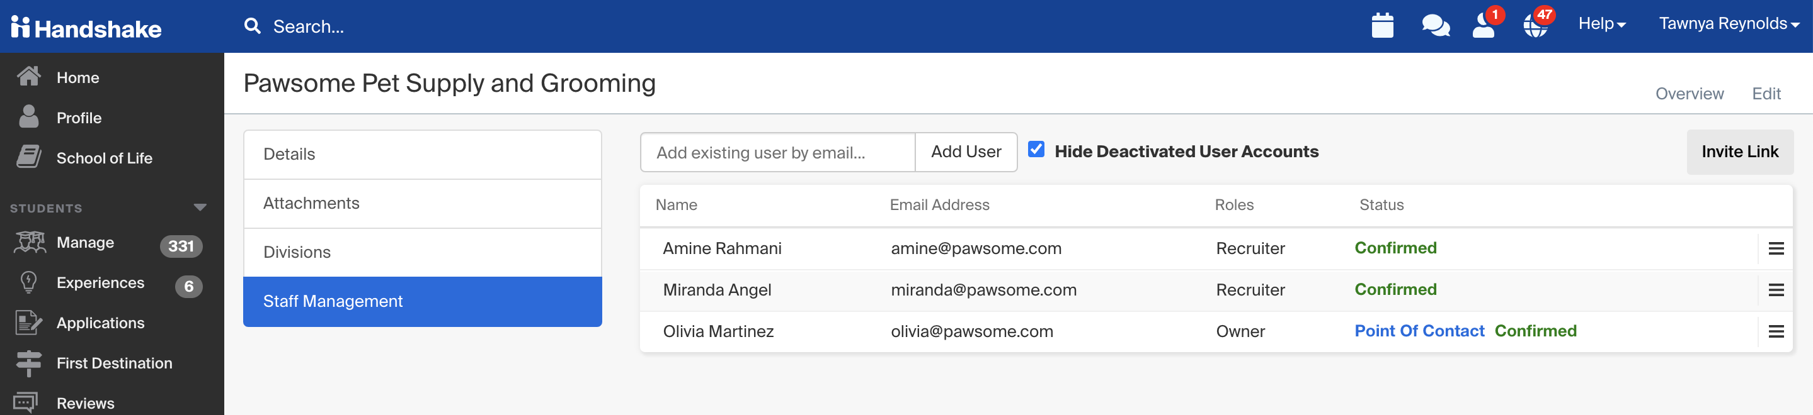Click the Reviews comment icon
1813x415 pixels.
coord(26,403)
